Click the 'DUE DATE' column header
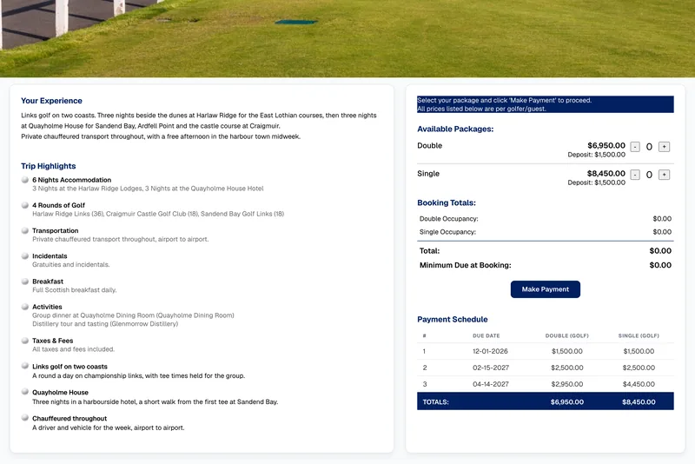 tap(486, 335)
